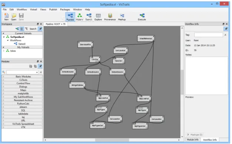
Task: Select the Pipeline: ROOT + 79 tab
Action: pos(56,24)
